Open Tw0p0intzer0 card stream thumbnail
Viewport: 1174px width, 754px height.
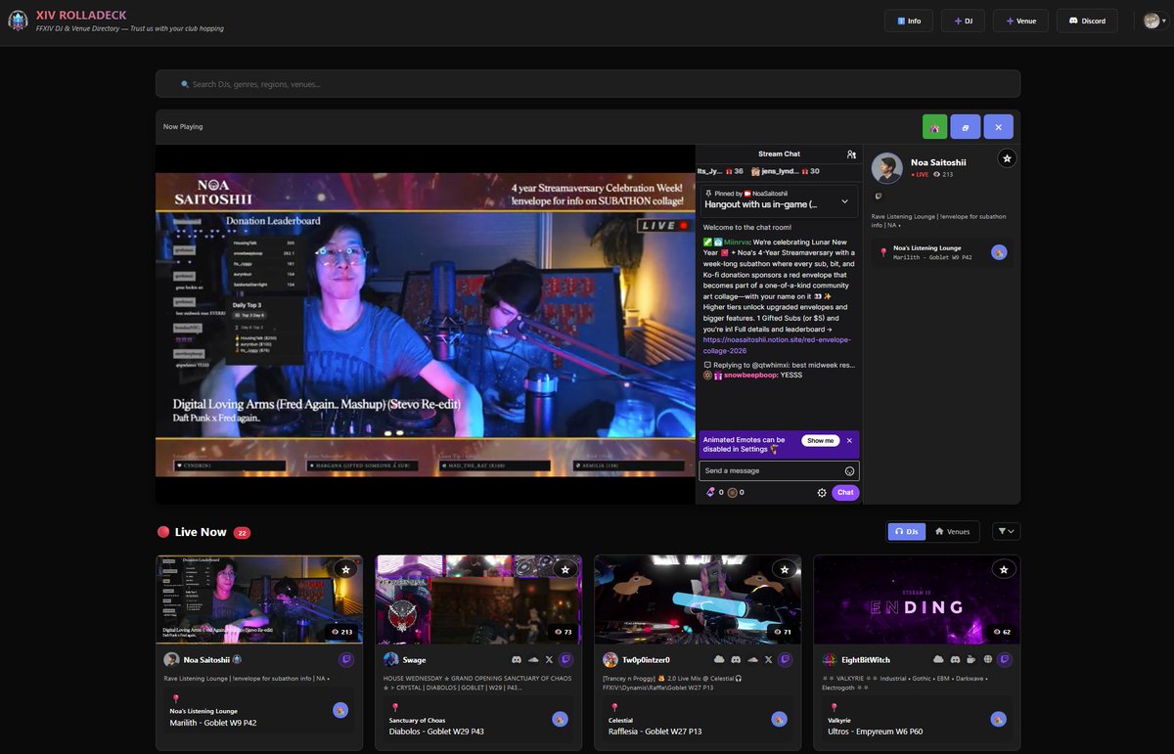click(698, 599)
